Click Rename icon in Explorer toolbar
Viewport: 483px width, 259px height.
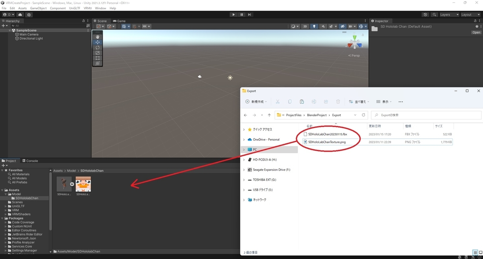click(x=314, y=102)
